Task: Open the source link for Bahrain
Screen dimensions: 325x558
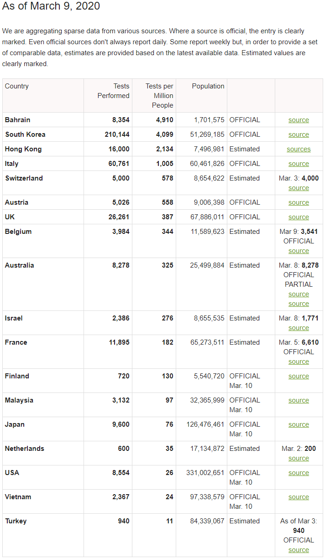Action: coord(299,120)
